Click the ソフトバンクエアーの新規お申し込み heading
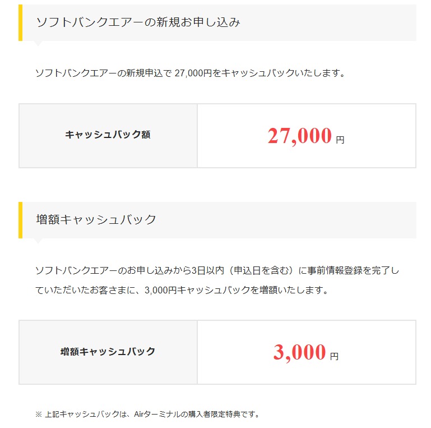This screenshot has height=428, width=431. point(138,22)
